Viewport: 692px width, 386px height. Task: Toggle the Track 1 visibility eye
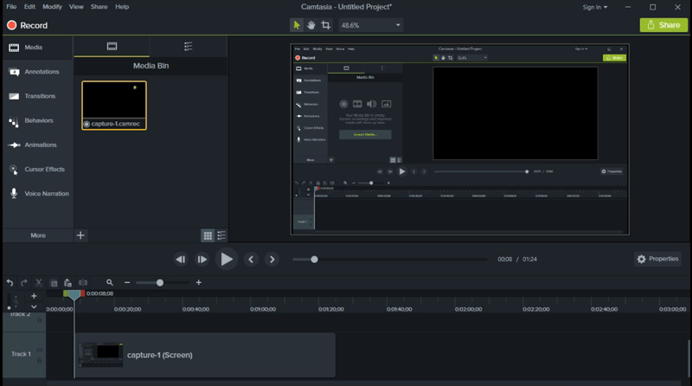tap(40, 349)
